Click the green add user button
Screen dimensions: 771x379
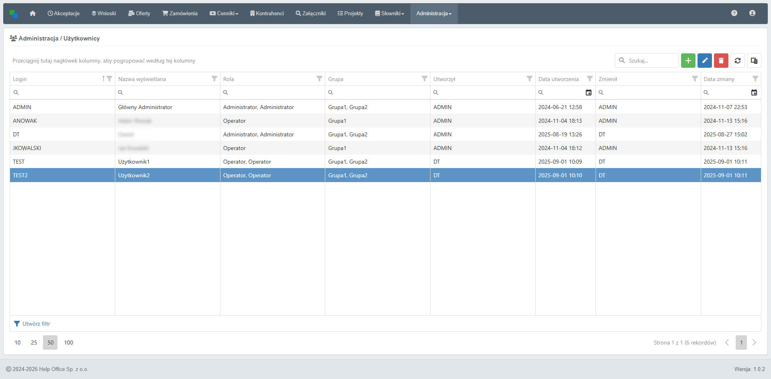click(688, 61)
